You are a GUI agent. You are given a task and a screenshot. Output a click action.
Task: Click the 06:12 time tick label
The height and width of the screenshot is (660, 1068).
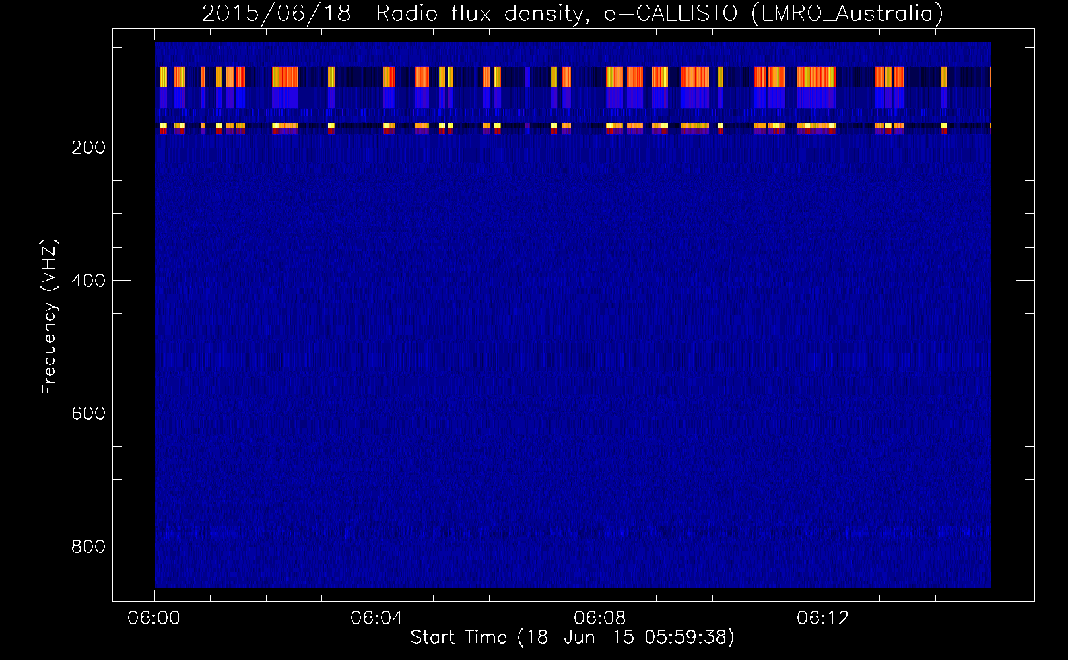(x=823, y=618)
